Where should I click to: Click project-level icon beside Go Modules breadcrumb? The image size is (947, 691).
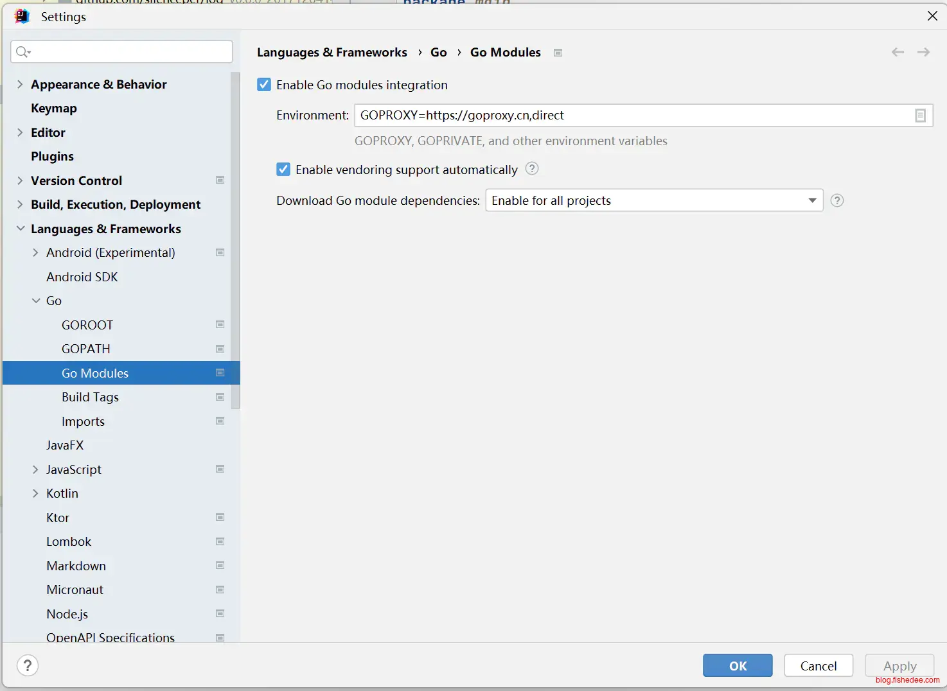tap(558, 53)
